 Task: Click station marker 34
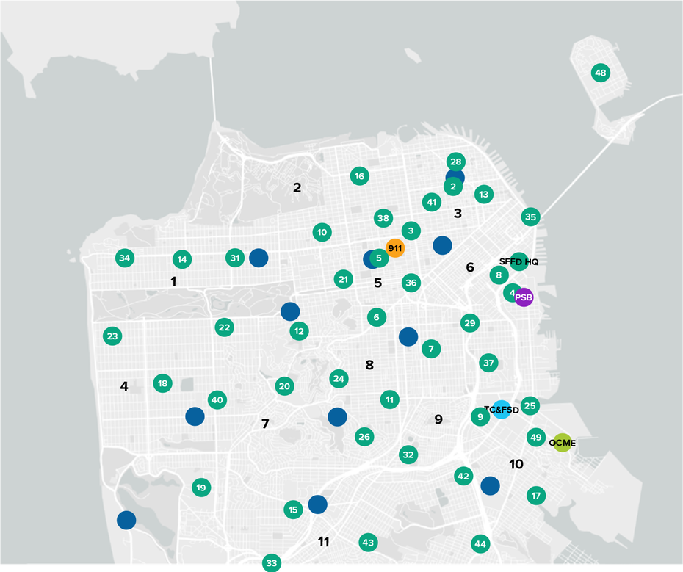pyautogui.click(x=125, y=258)
